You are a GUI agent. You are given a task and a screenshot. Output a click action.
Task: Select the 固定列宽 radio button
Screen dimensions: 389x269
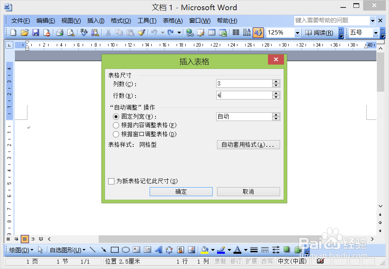click(x=116, y=117)
